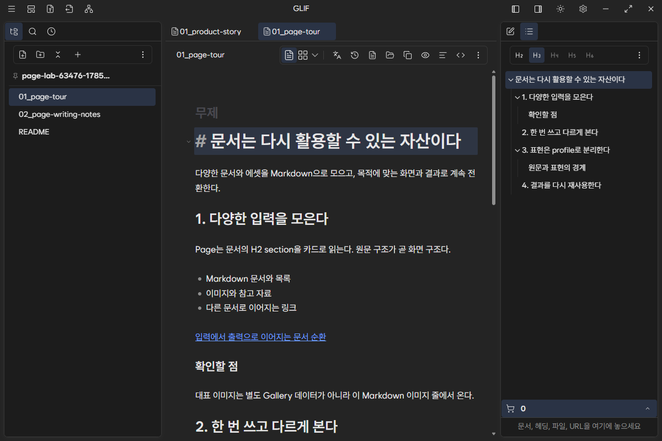Jump to outline entry '2. 한 번 쓰고 다르게 본다'

(x=560, y=132)
